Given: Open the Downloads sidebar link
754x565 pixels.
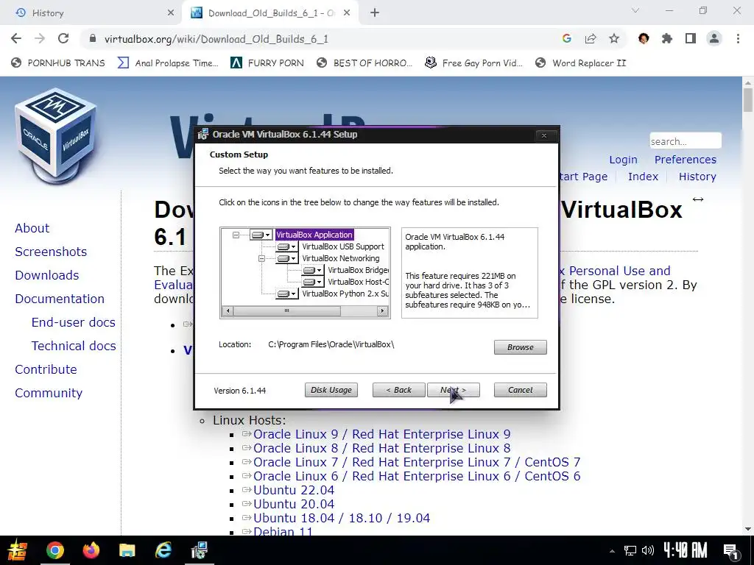Looking at the screenshot, I should (x=46, y=275).
